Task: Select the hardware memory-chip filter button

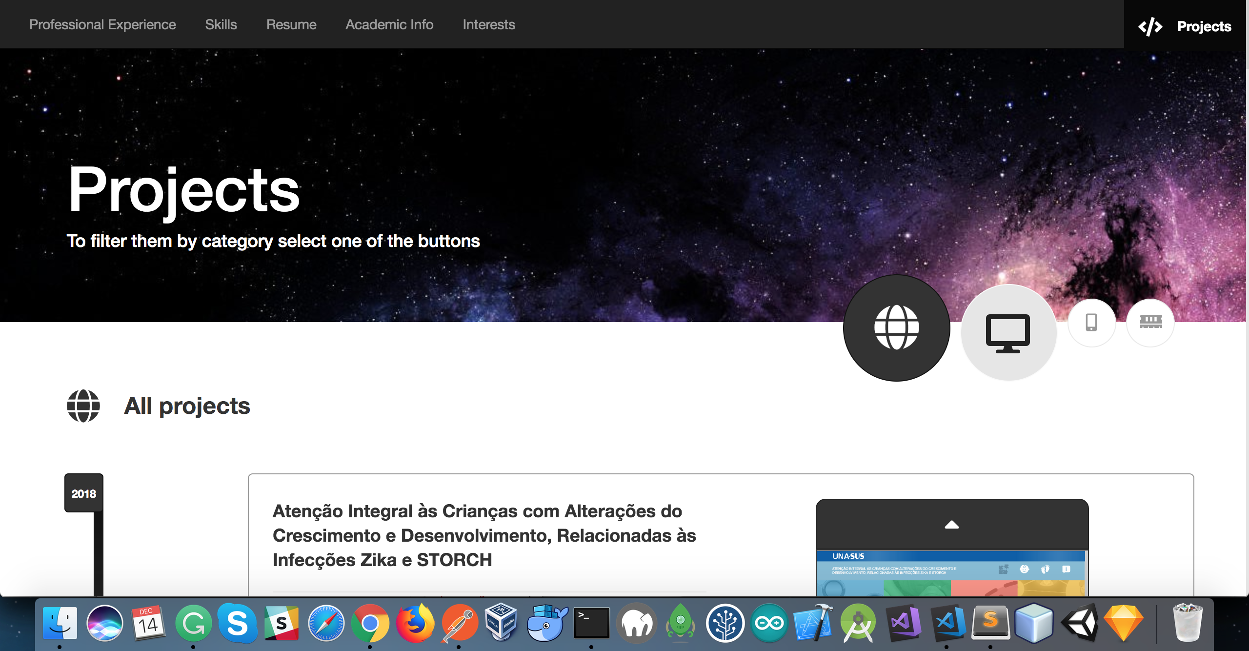Action: pyautogui.click(x=1150, y=322)
